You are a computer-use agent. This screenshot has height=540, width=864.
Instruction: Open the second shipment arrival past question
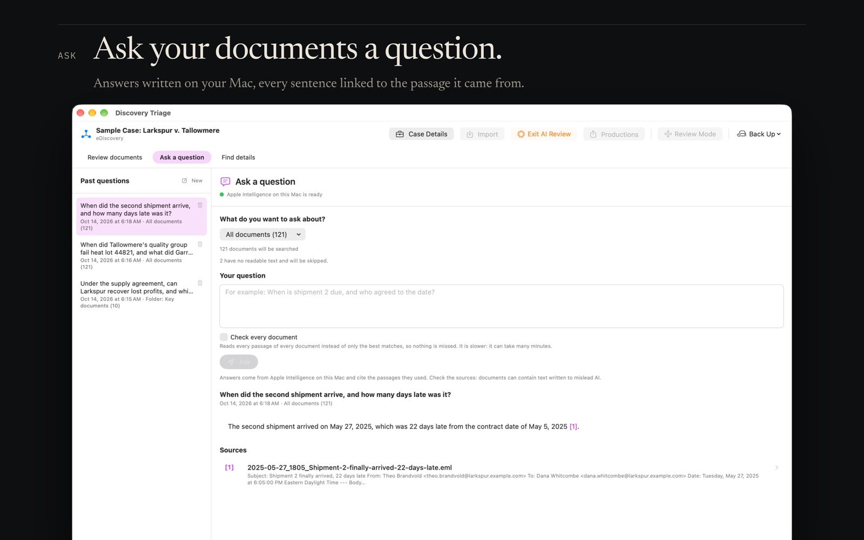click(x=141, y=217)
